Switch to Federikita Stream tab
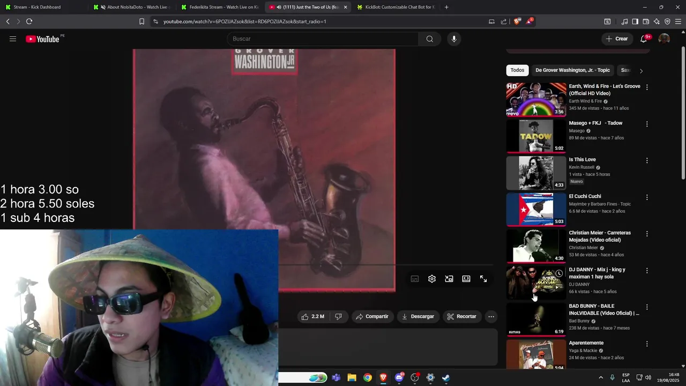 click(x=220, y=7)
